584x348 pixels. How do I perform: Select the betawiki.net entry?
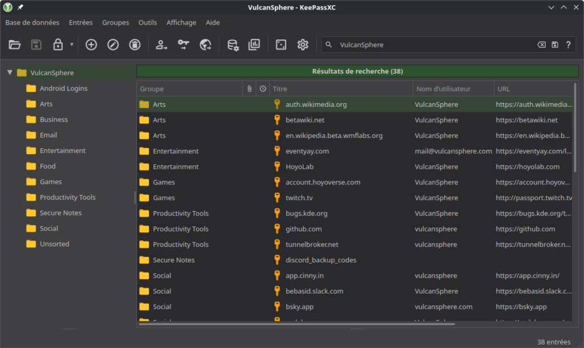pos(355,120)
